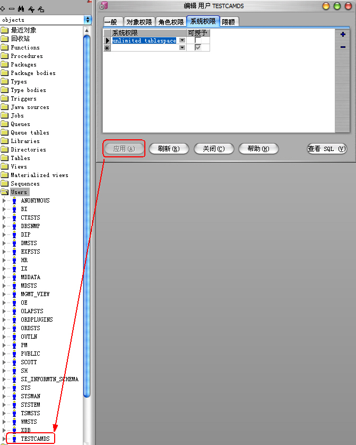This screenshot has height=445, width=356.
Task: Click the minus icon in object browser toolbar
Action: pos(11,9)
